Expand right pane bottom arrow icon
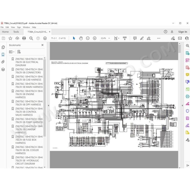The image size is (190, 190). [x=188, y=165]
